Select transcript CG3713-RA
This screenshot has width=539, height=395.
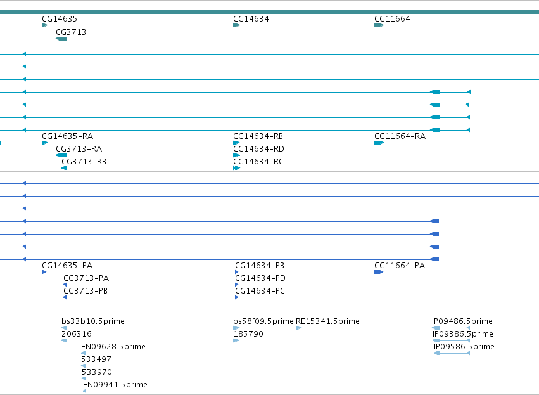click(x=79, y=149)
